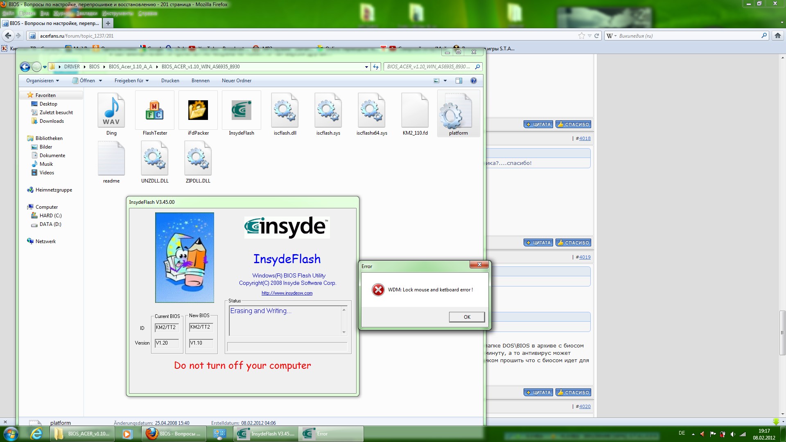Open Wikipedia search engine dropdown in Firefox
The width and height of the screenshot is (786, 442).
pyautogui.click(x=611, y=36)
